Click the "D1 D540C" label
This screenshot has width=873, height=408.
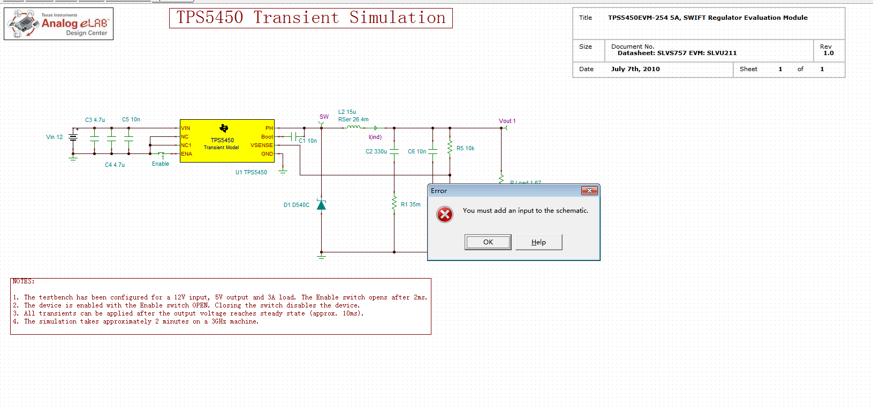[297, 205]
